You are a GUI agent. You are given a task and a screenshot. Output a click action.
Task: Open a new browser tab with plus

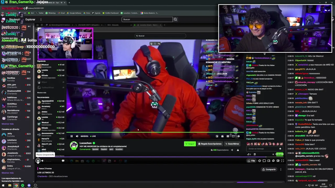coord(69,3)
